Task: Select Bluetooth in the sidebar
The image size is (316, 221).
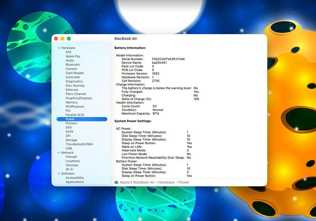Action: pos(72,65)
